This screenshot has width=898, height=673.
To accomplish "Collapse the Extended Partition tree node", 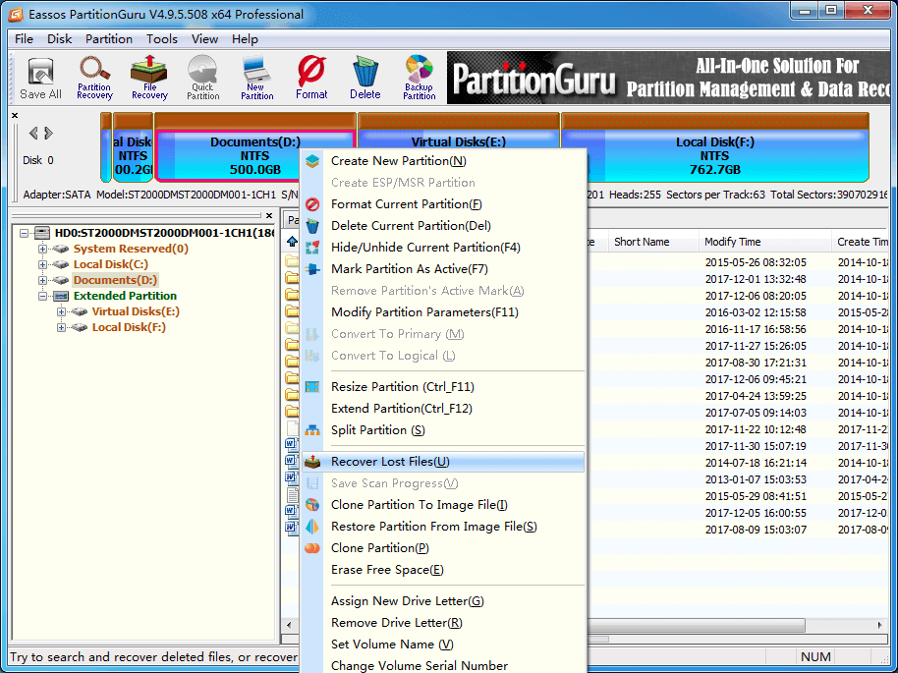I will coord(43,296).
